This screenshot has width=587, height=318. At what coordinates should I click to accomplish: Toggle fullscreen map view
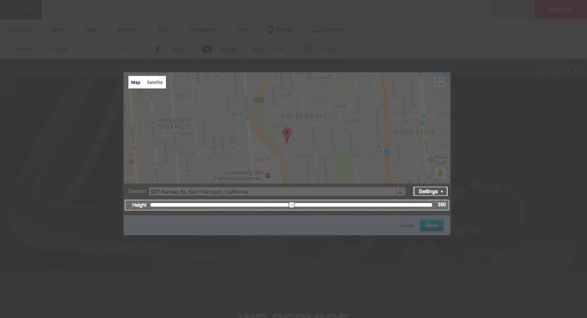439,82
